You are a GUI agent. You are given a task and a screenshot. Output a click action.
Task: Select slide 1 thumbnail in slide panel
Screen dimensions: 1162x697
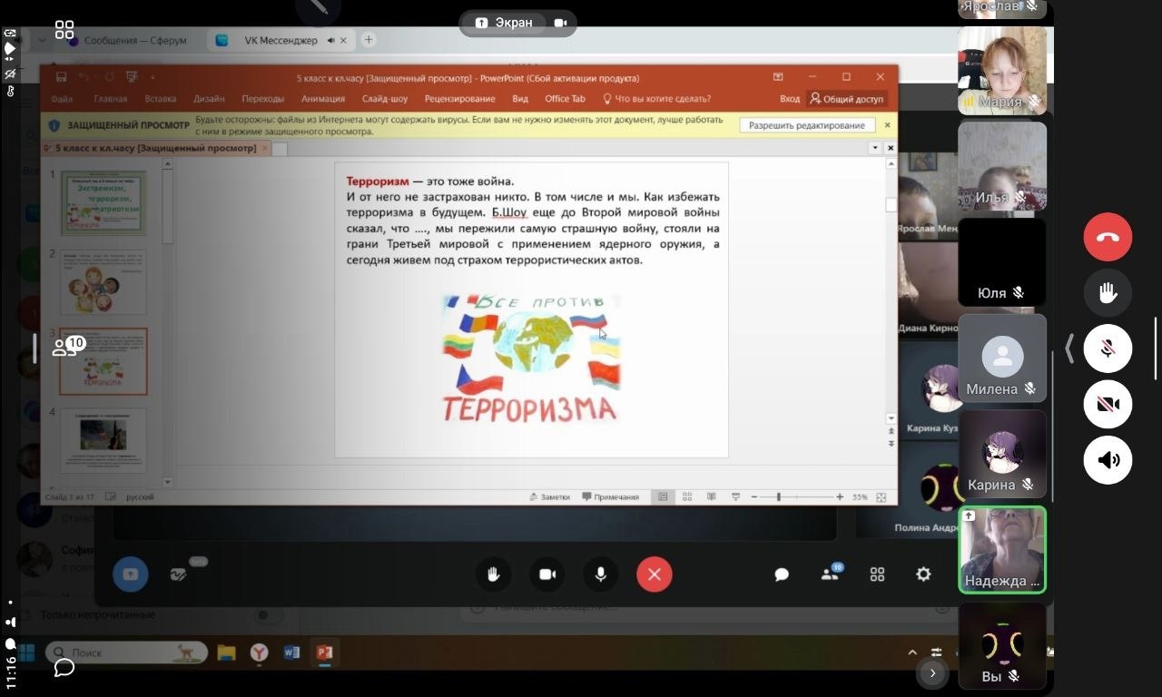pyautogui.click(x=103, y=203)
